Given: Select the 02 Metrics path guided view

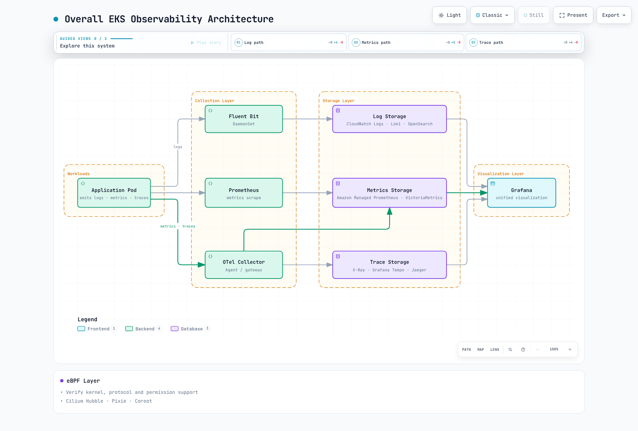Looking at the screenshot, I should point(406,42).
